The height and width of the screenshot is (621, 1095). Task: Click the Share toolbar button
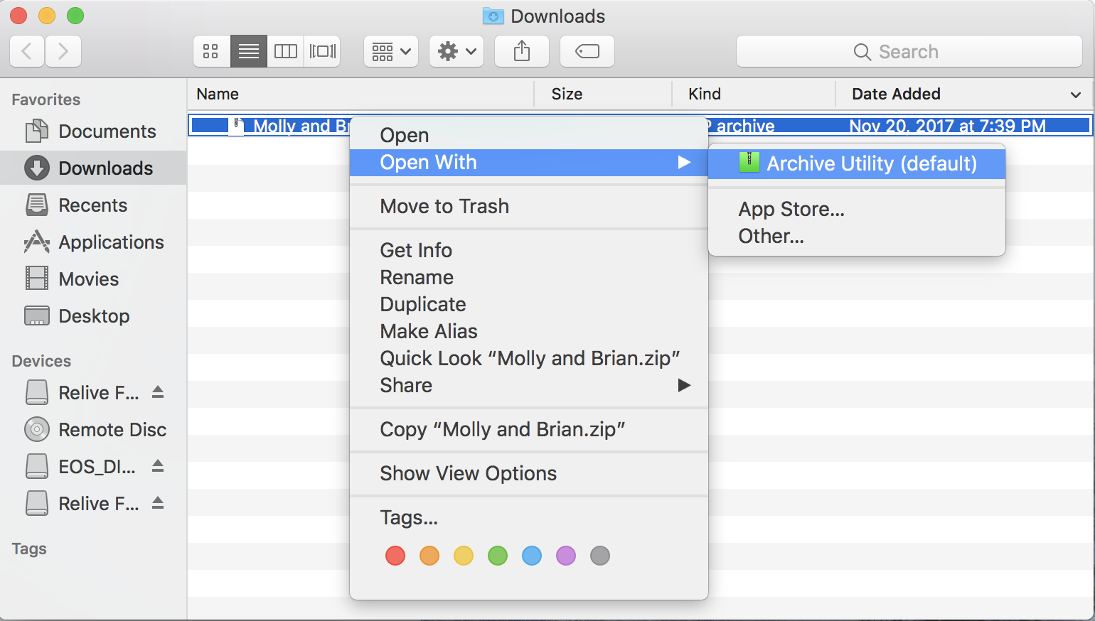[522, 51]
